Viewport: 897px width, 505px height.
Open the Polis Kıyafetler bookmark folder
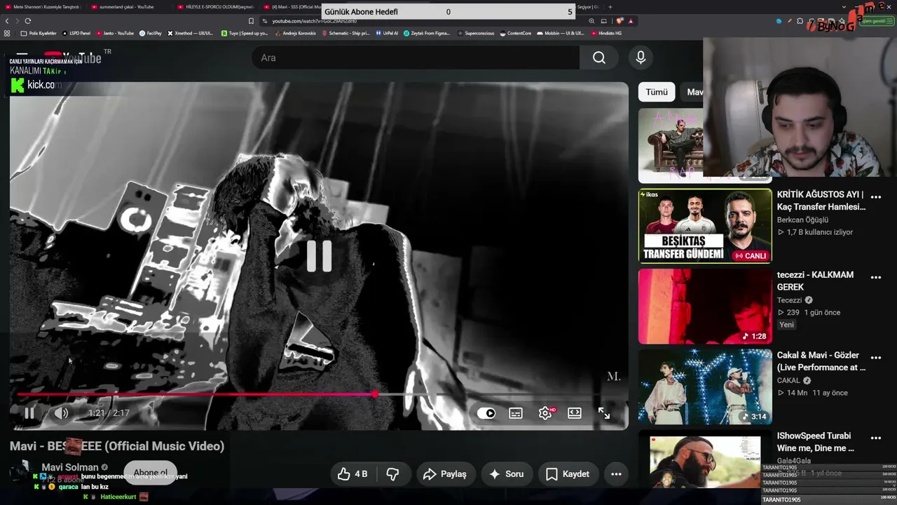[39, 33]
